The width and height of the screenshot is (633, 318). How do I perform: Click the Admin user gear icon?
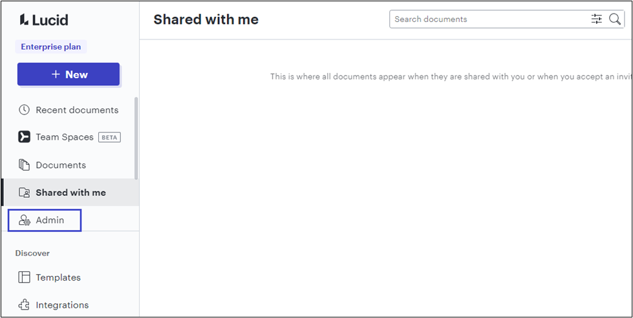[25, 220]
